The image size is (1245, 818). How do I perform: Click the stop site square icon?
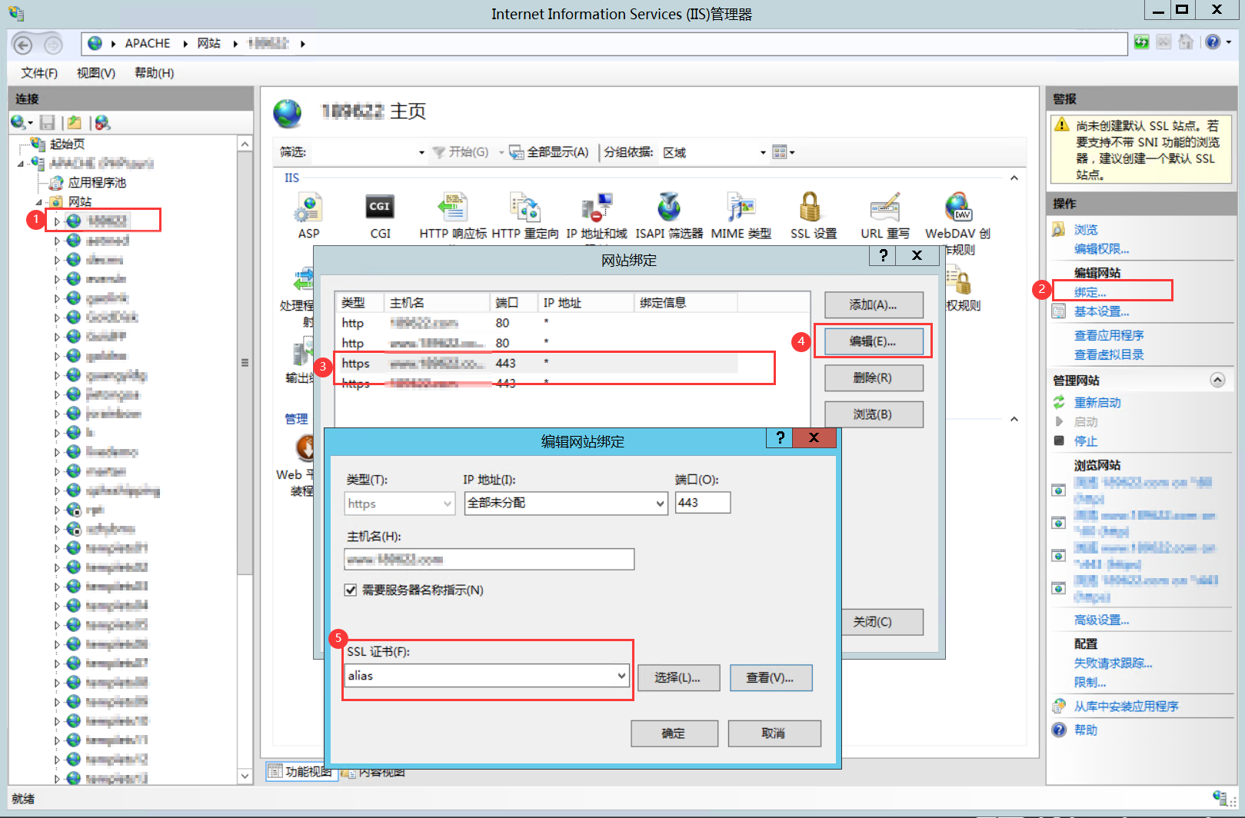click(1059, 441)
